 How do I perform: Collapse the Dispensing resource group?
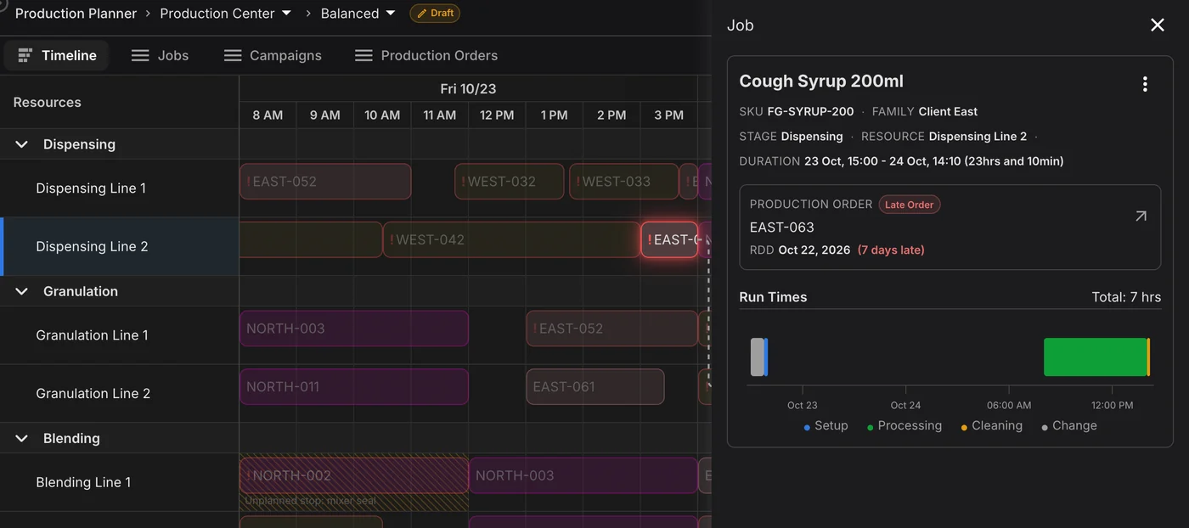pyautogui.click(x=22, y=144)
